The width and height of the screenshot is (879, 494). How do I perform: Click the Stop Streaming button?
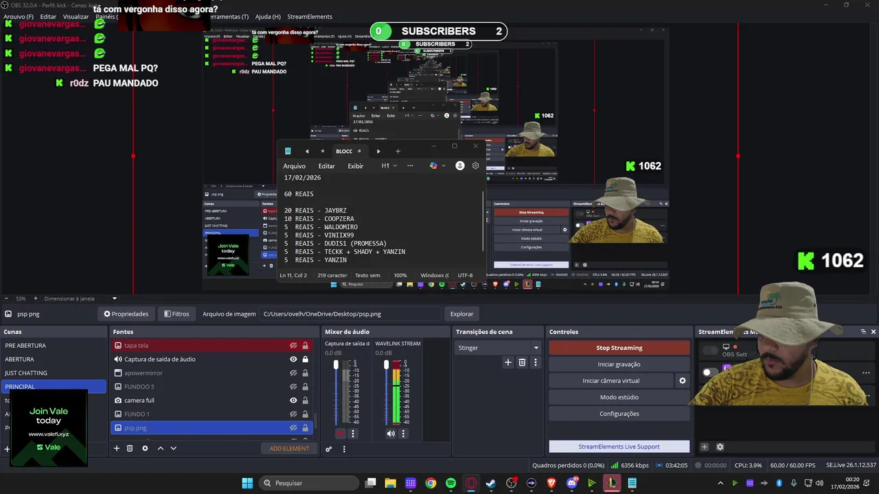[x=619, y=348]
